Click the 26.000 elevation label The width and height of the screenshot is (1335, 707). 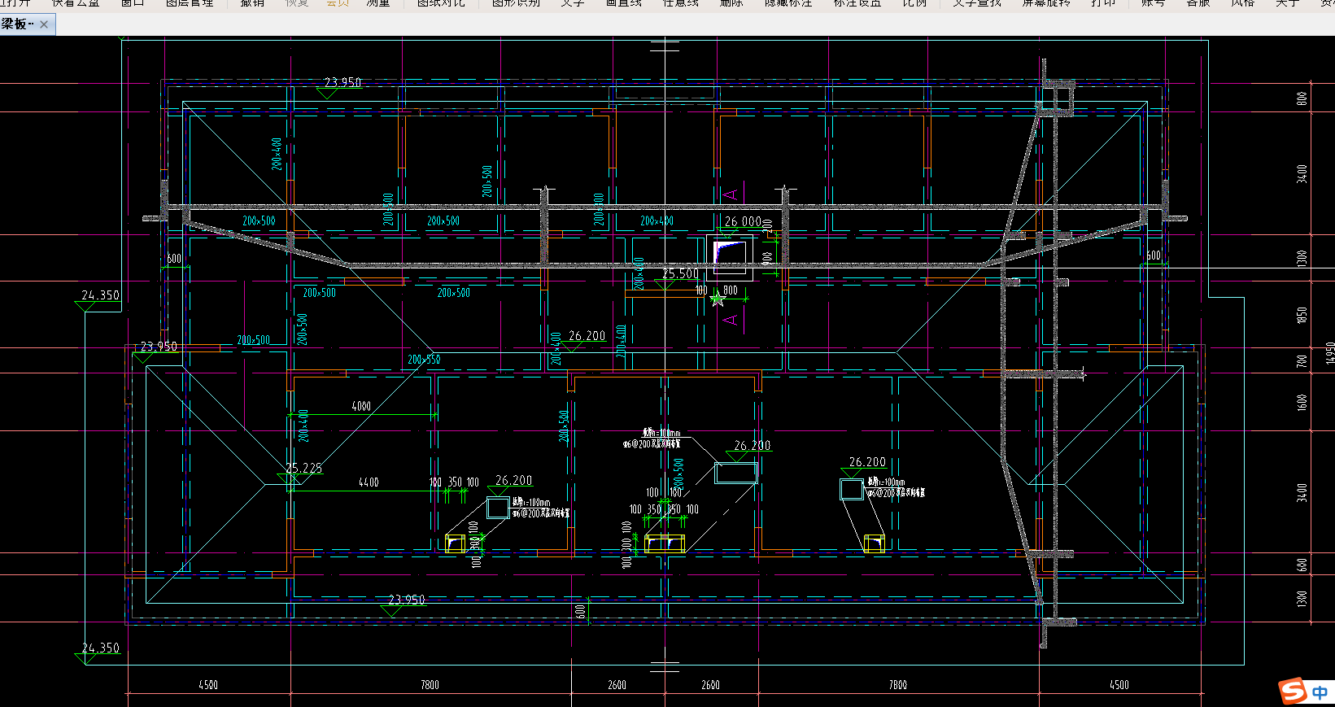pos(743,221)
